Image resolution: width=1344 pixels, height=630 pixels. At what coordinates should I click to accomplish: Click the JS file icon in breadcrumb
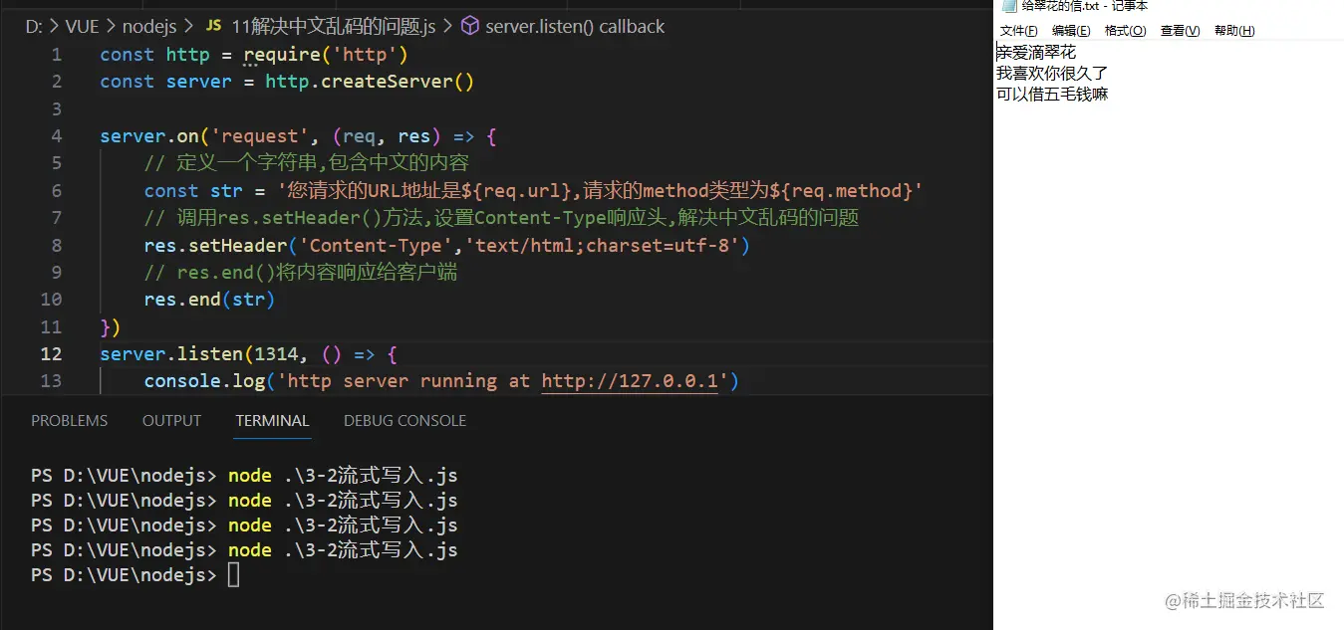tap(213, 27)
